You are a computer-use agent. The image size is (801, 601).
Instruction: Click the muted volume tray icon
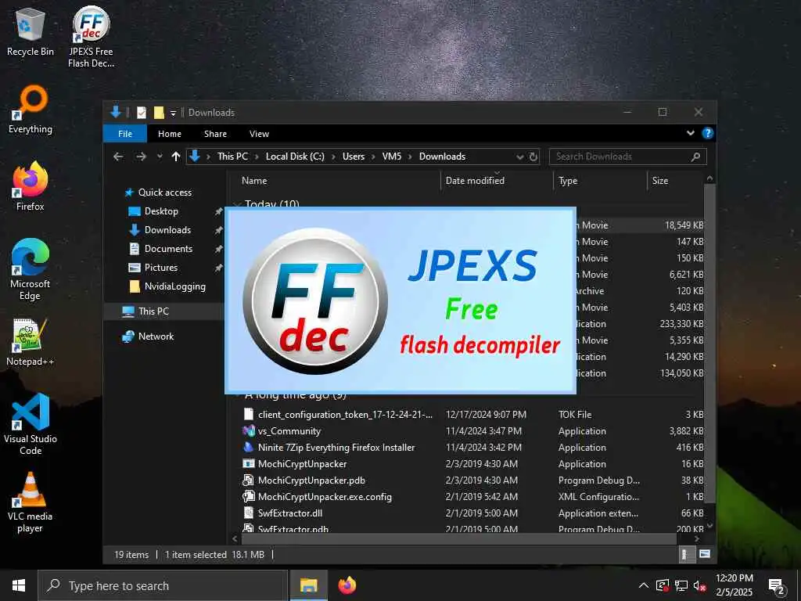coord(699,585)
